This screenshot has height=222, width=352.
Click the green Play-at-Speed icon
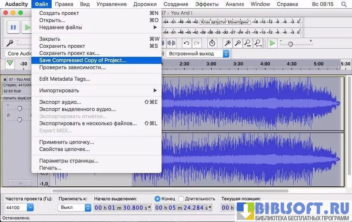[x=272, y=43]
